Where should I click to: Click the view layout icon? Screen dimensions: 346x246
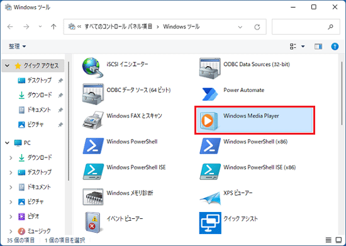click(x=293, y=47)
